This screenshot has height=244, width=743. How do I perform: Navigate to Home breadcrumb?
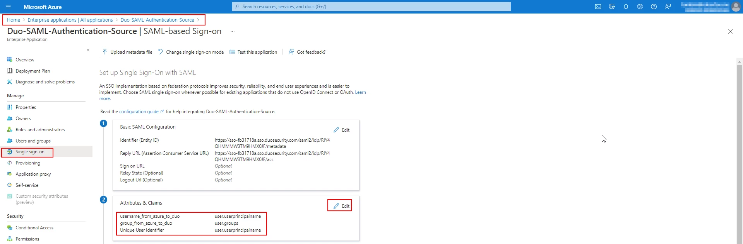(x=14, y=20)
